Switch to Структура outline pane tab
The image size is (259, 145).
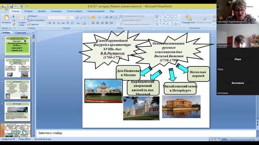coord(21,33)
